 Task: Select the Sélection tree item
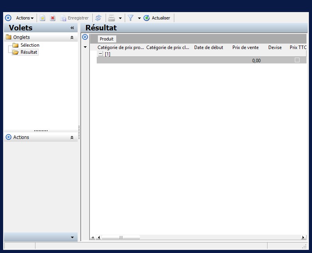[30, 45]
